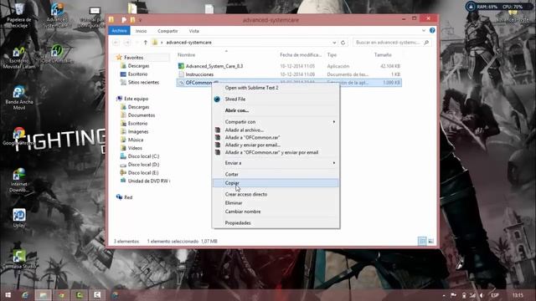Open Explorer help question-mark icon
Viewport: 536px width, 301px height.
(x=432, y=30)
